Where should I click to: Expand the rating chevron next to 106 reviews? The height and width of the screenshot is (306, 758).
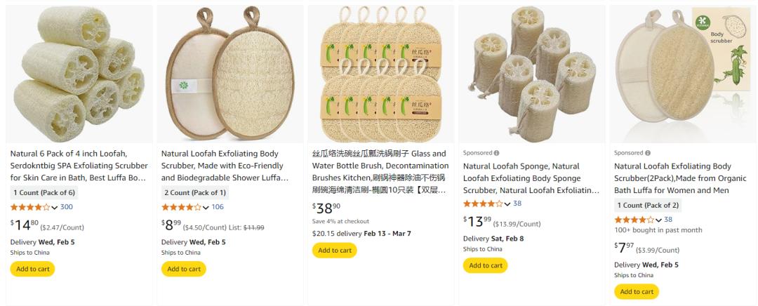206,208
